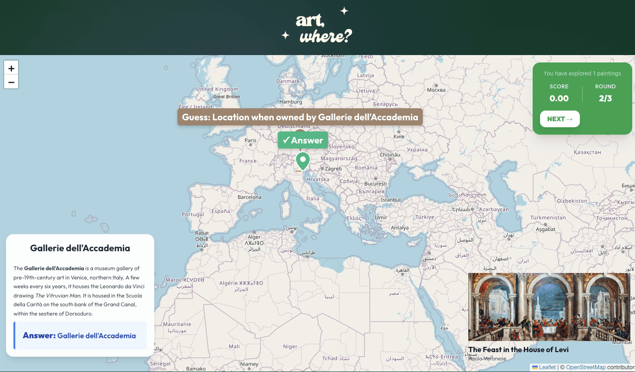Click the Rabat label on the map
Image resolution: width=635 pixels, height=372 pixels.
202,233
